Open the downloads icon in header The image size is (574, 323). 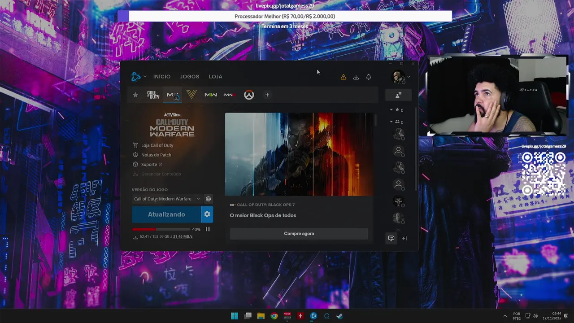click(356, 77)
